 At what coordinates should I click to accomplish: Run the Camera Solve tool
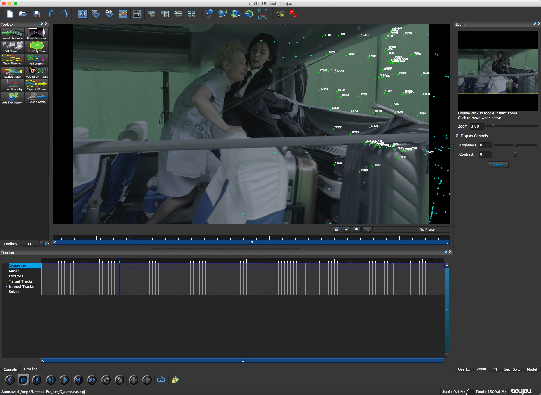13,73
